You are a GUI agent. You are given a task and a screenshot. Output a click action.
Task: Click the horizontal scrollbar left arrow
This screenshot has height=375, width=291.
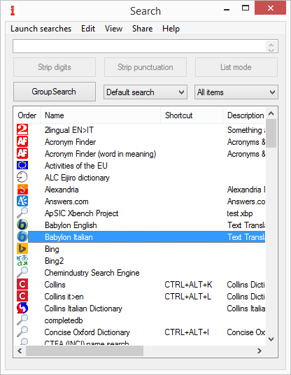20,351
